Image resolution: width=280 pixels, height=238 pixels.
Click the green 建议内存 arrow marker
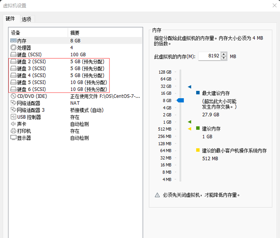coord(190,122)
